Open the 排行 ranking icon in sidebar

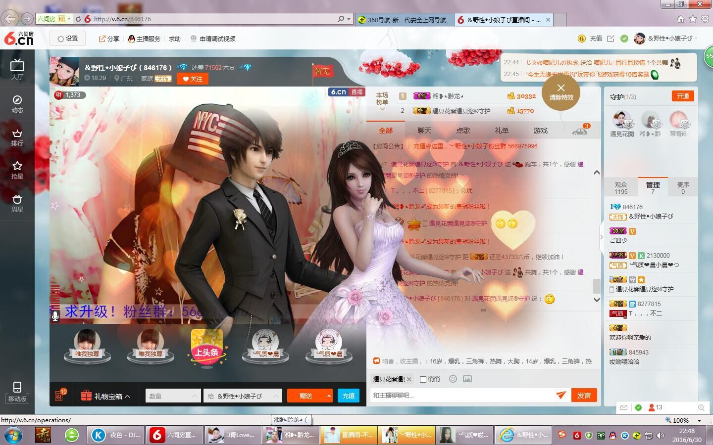click(x=17, y=137)
